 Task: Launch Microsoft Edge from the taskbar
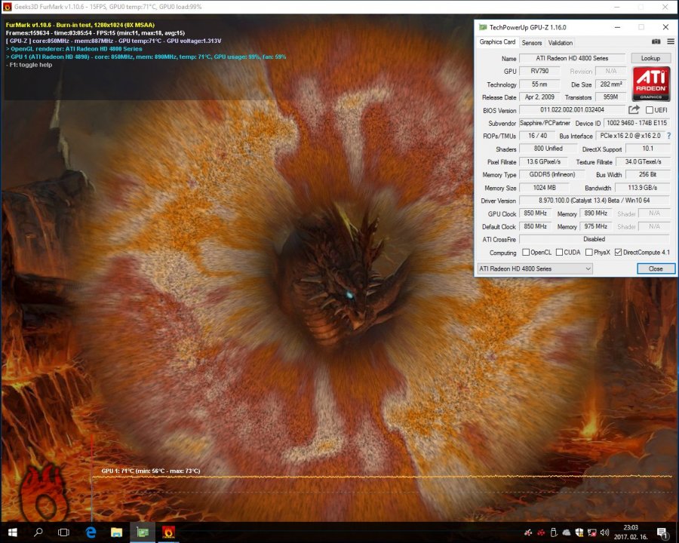(x=91, y=532)
